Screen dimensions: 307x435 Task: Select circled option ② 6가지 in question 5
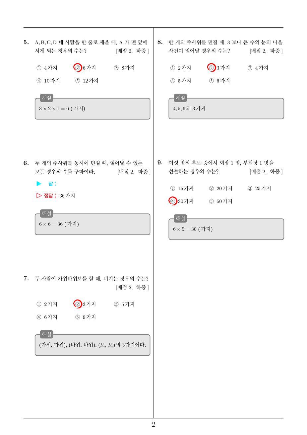(85, 68)
